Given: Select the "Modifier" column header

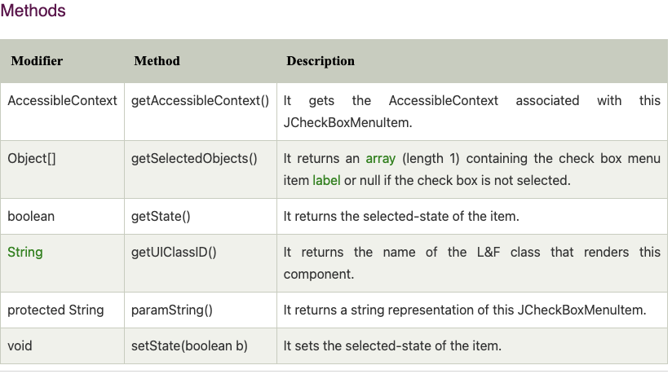Looking at the screenshot, I should click(x=37, y=61).
